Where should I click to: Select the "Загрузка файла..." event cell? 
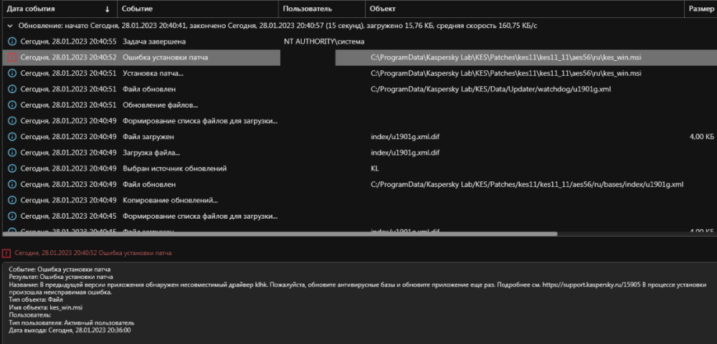click(151, 153)
